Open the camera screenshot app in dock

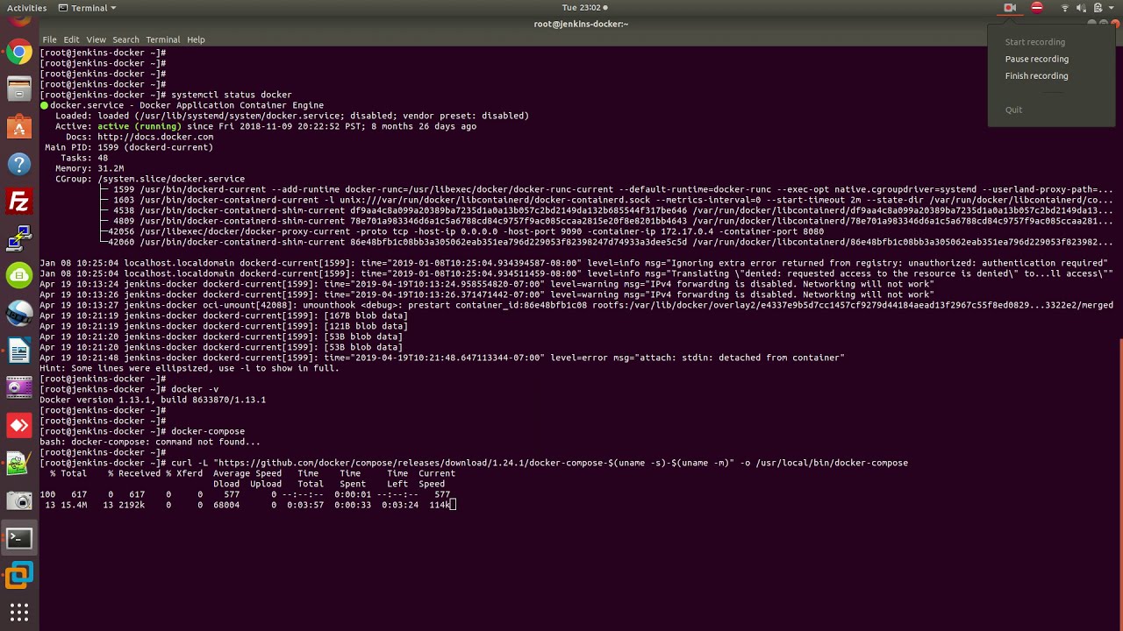(x=19, y=500)
